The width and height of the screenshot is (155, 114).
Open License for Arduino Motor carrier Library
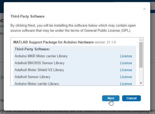coord(126,84)
